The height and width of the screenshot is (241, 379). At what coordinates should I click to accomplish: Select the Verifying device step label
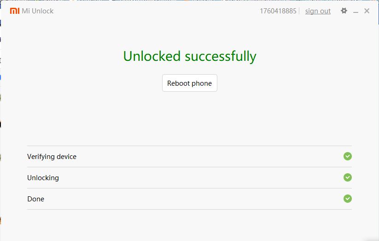coord(52,157)
